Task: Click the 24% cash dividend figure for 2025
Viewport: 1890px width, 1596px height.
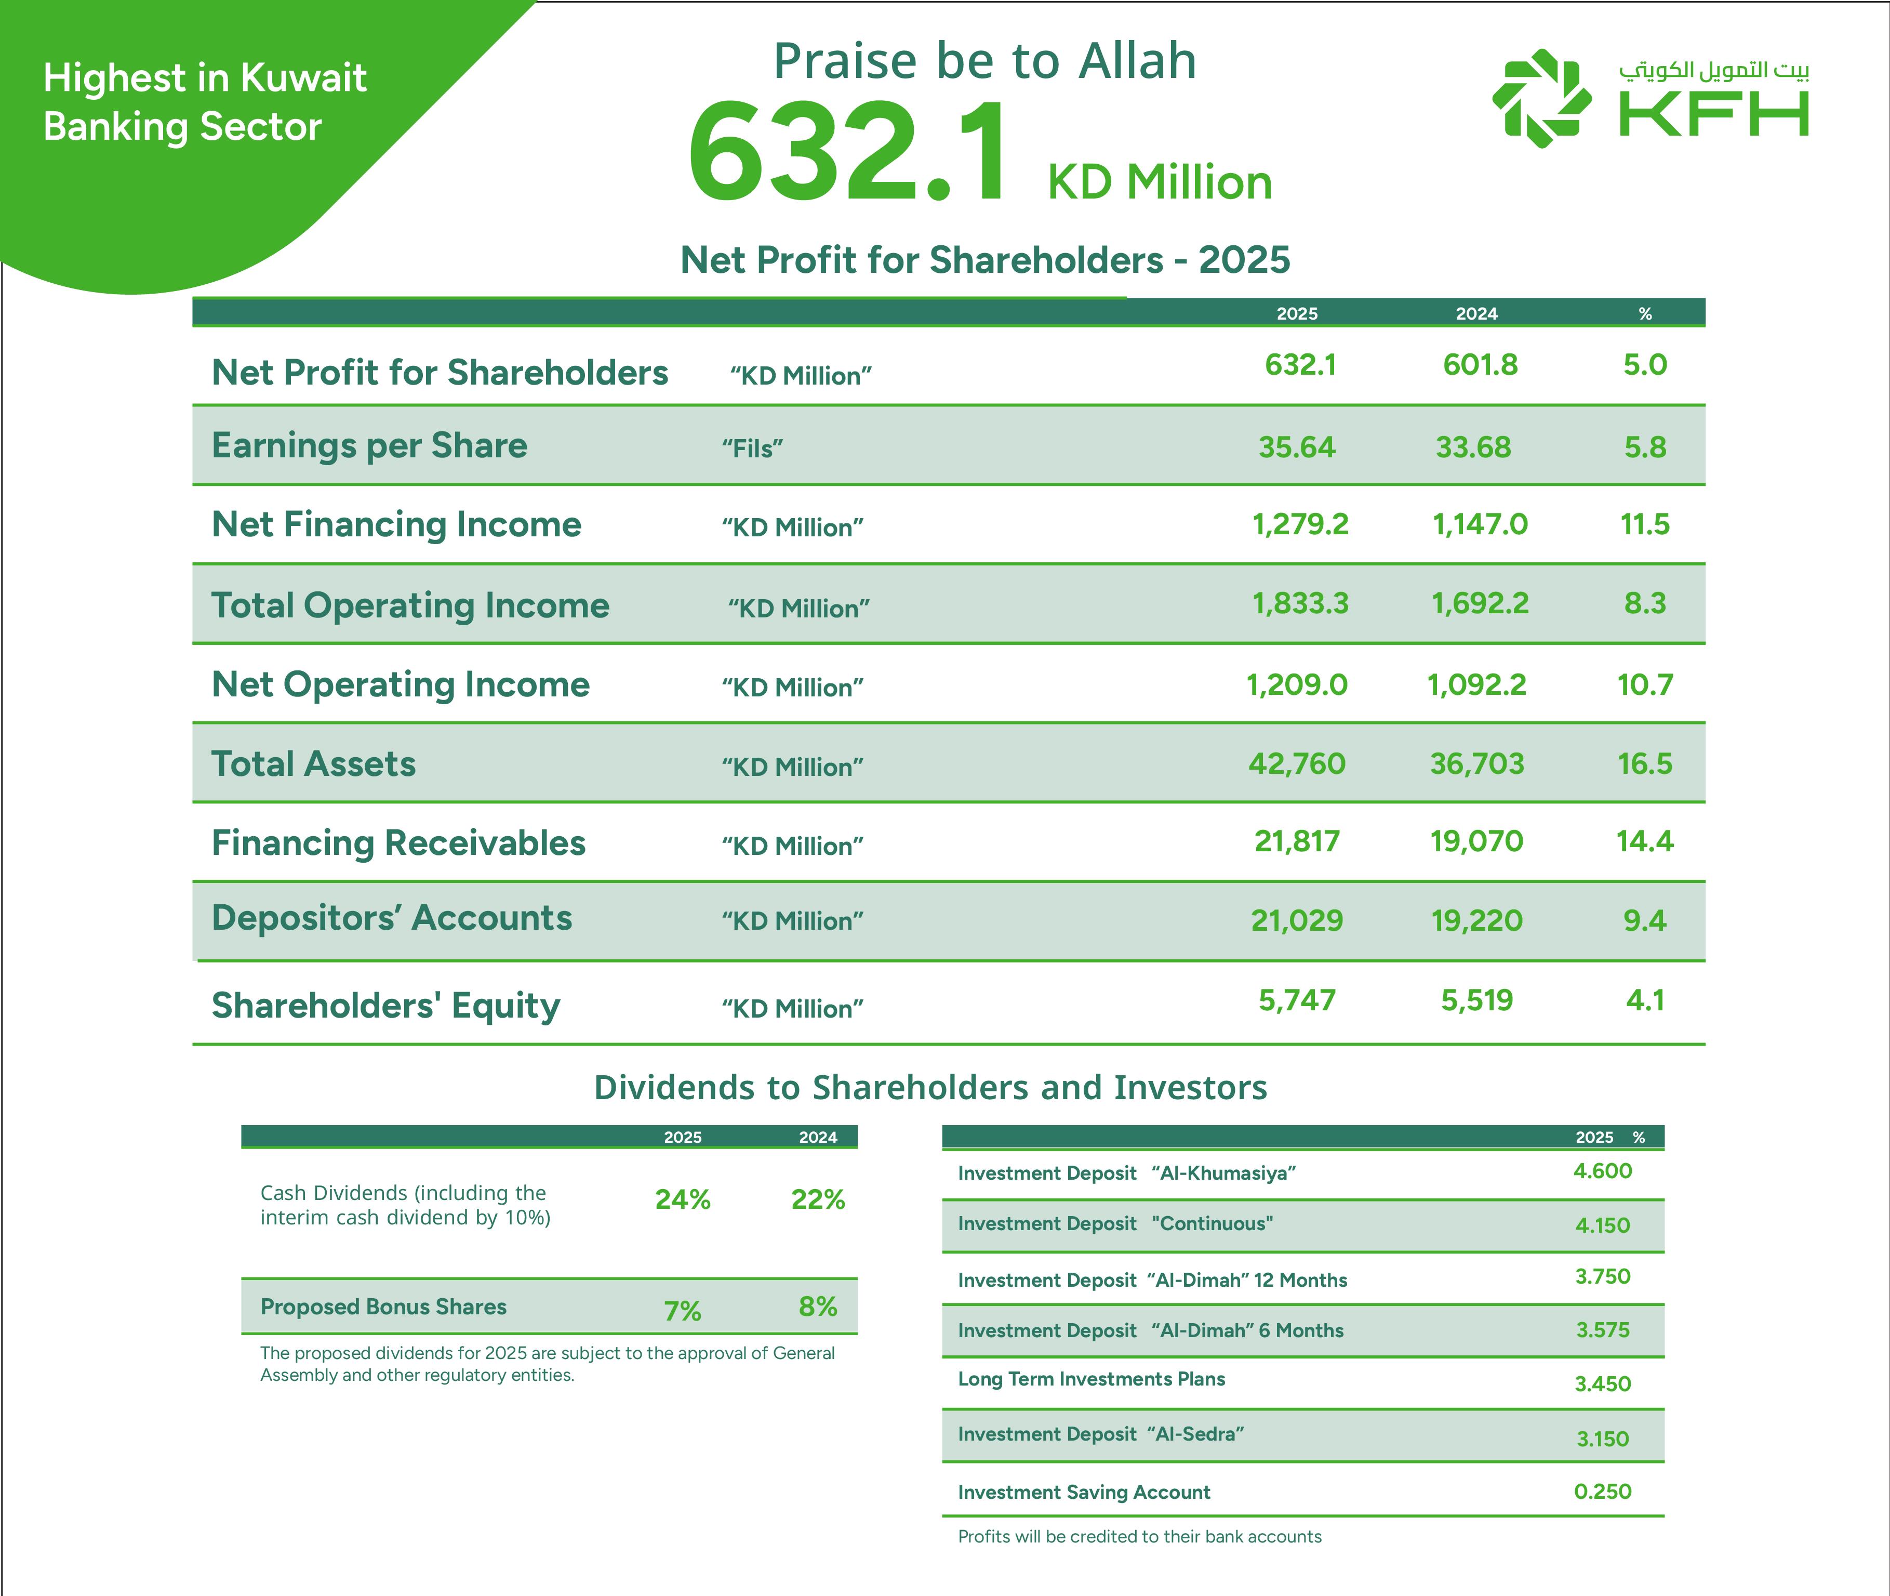Action: [x=682, y=1199]
